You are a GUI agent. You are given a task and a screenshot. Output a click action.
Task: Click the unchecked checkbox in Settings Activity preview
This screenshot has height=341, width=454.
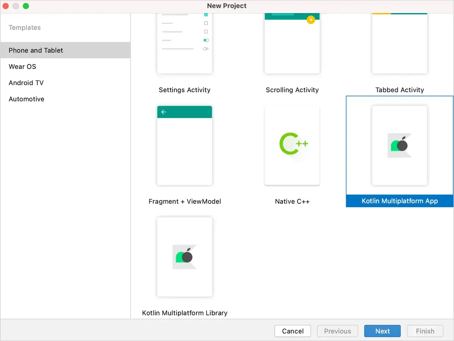pos(206,23)
